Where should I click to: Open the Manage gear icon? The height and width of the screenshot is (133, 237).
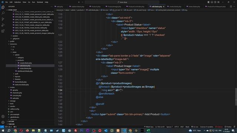coord(3,122)
